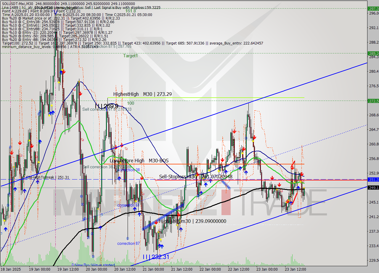Viewport: 379px width, 273px height.
Task: Click the 19 Jan 12:00 time label
Action: [x=68, y=269]
